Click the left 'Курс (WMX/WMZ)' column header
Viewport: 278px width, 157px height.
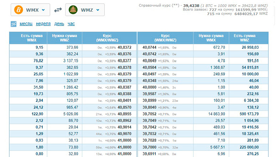[109, 38]
